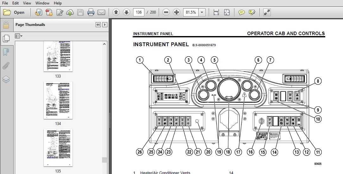Viewport: 343px width, 174px height.
Task: Click thumbnail scrollbar up arrow
Action: coord(104,44)
